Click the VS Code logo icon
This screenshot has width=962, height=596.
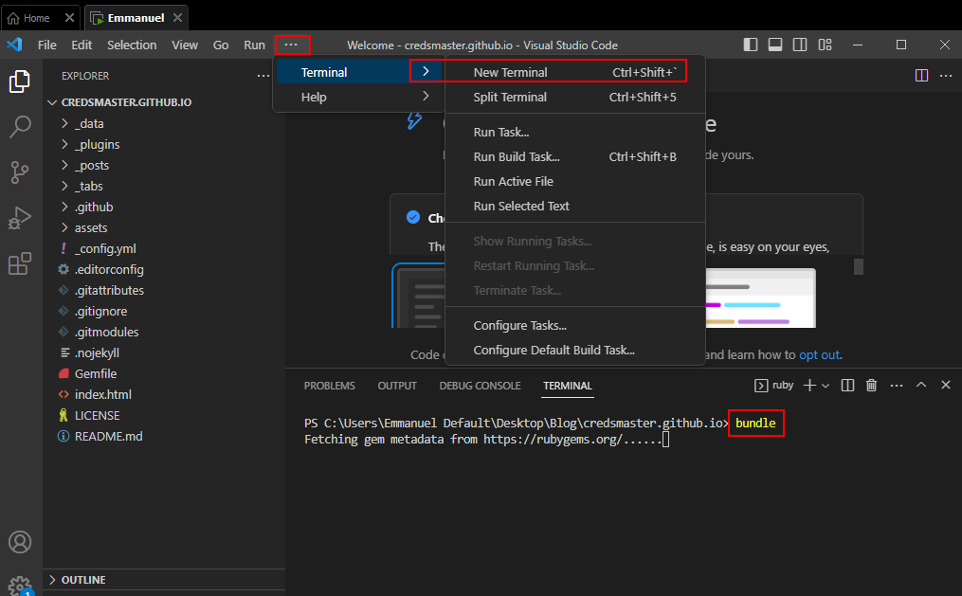coord(15,45)
